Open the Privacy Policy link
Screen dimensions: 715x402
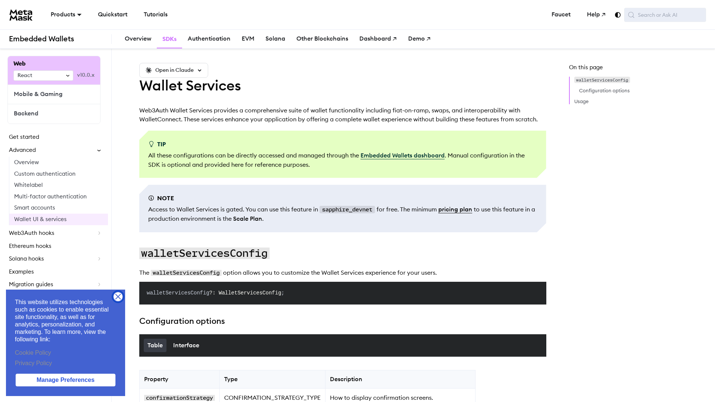point(34,363)
